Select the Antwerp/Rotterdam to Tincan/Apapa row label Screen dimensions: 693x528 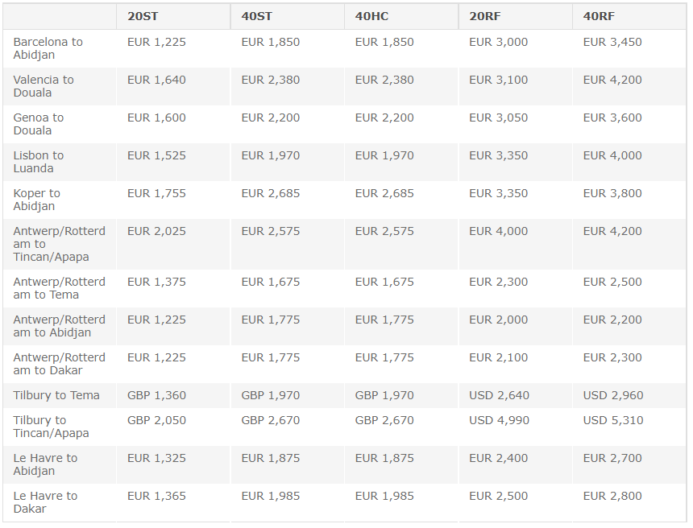pyautogui.click(x=59, y=244)
